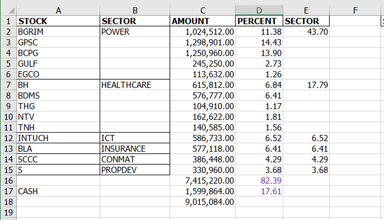Select amount 1,298,901.00 cell
Viewport: 384px width, 220px height.
[202, 43]
